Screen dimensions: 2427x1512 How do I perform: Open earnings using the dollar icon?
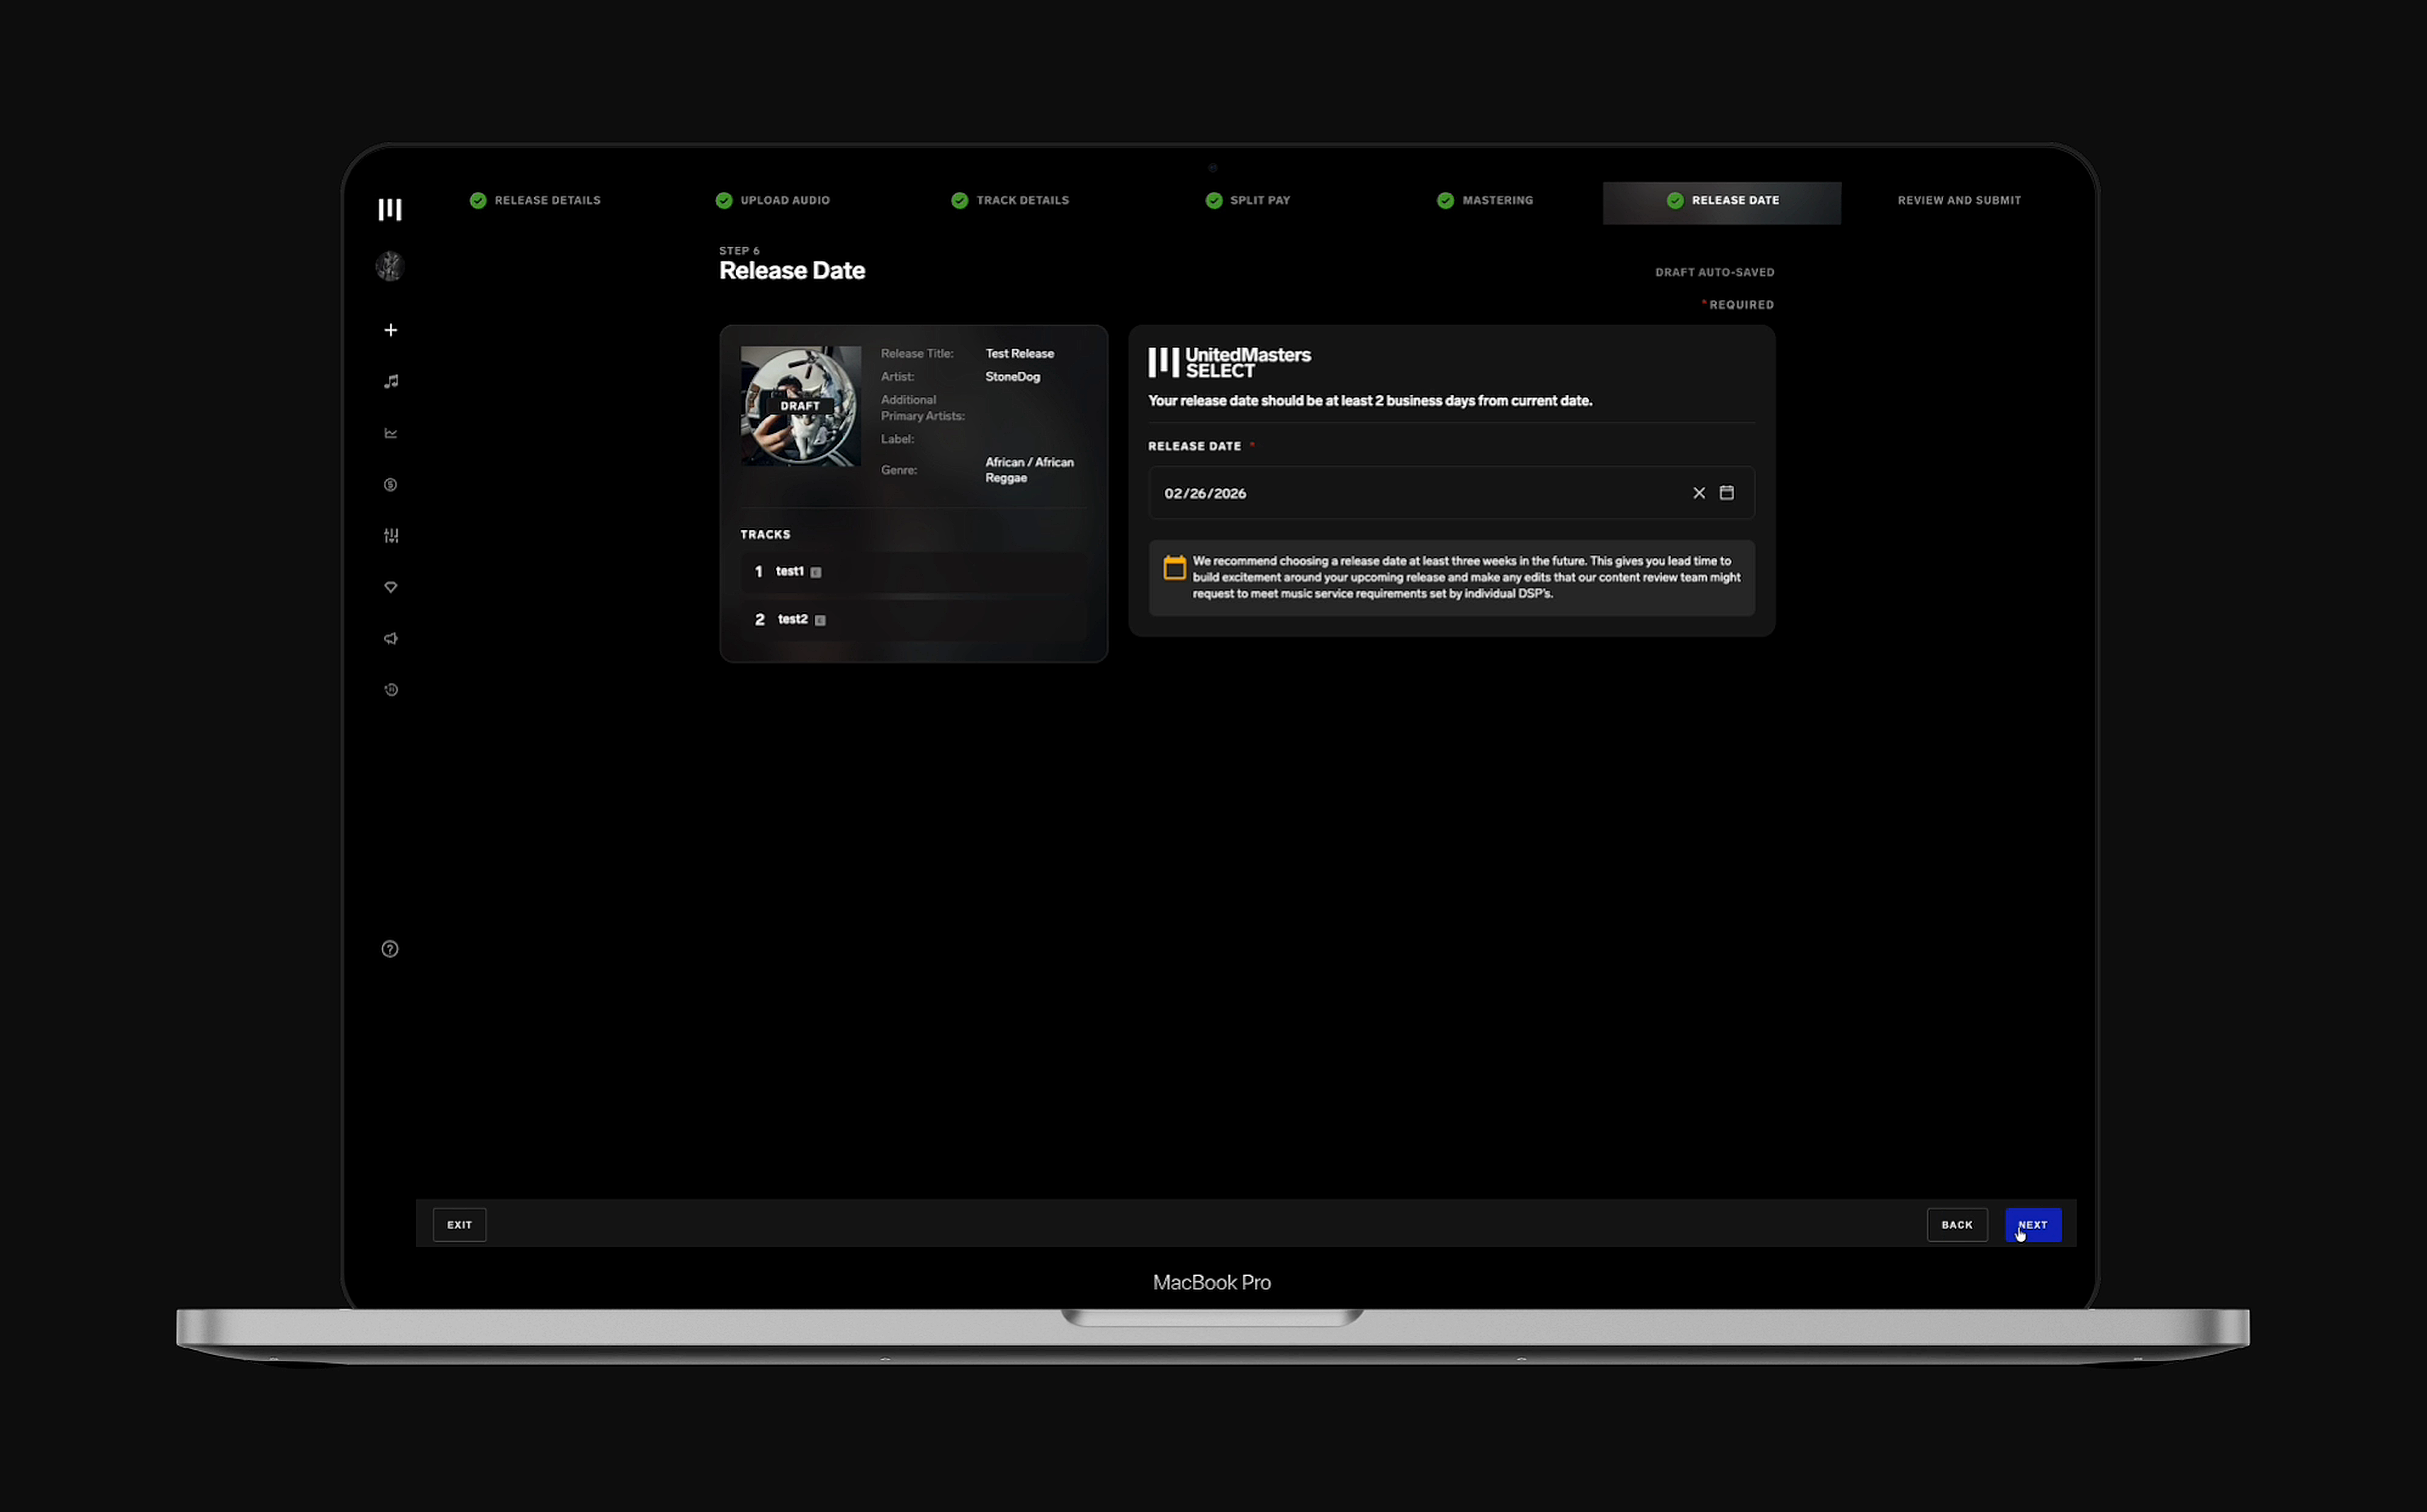click(390, 485)
